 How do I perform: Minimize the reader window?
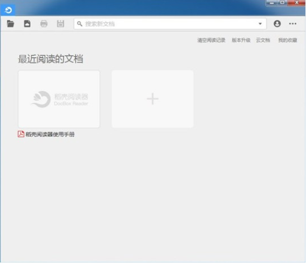point(272,3)
